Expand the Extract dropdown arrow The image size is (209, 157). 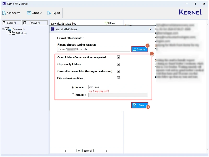tap(41, 13)
